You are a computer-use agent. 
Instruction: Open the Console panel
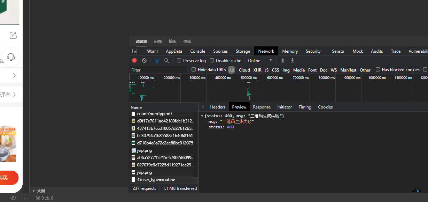[x=198, y=51]
